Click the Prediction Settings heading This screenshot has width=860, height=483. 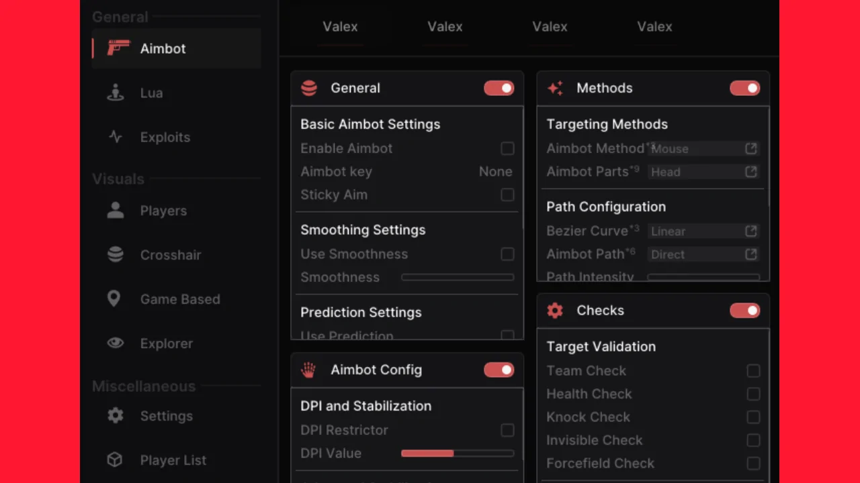[361, 313]
